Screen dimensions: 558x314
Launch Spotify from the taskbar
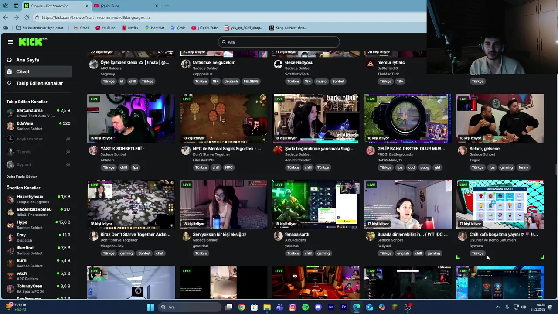305,307
